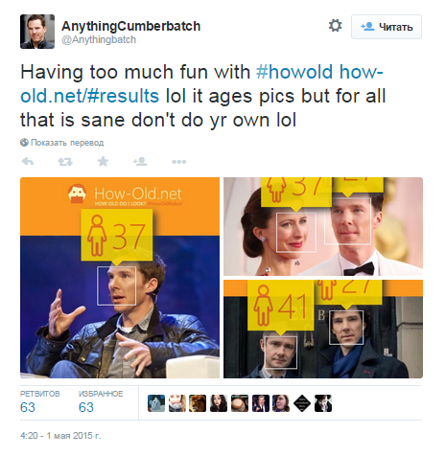
Task: Open the #howold hashtag link
Action: click(294, 72)
